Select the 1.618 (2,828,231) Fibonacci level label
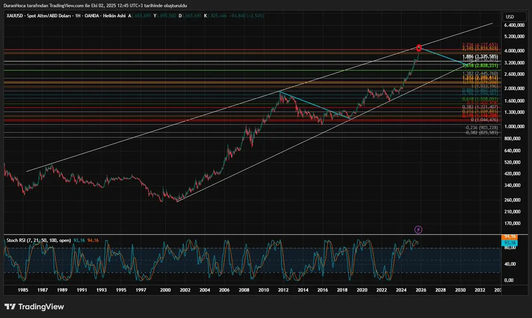 pyautogui.click(x=480, y=66)
